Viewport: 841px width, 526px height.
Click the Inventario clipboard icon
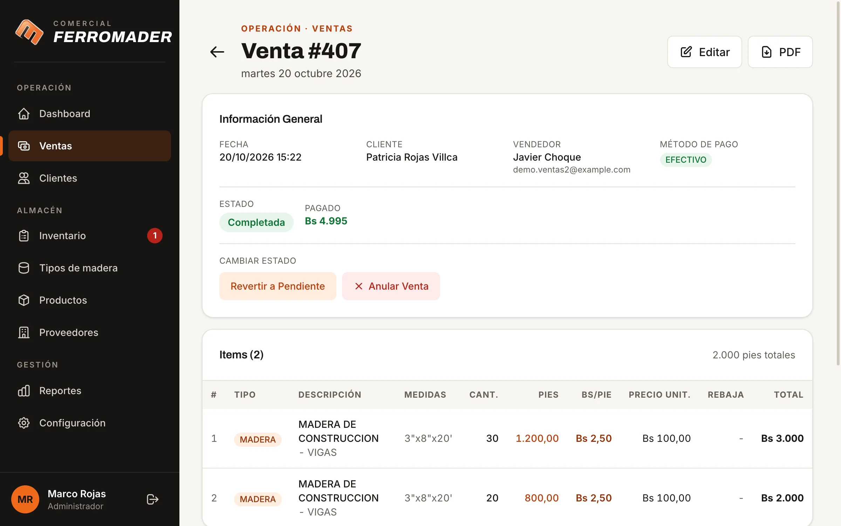pyautogui.click(x=24, y=236)
